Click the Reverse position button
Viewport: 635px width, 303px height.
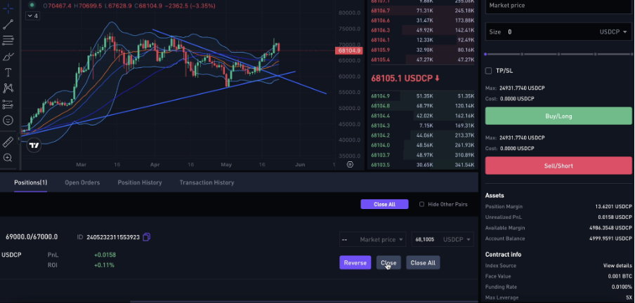(x=355, y=263)
